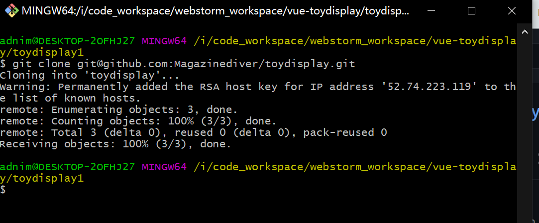Click the scrollbar up arrow
Screen dimensions: 539x223
tap(524, 32)
